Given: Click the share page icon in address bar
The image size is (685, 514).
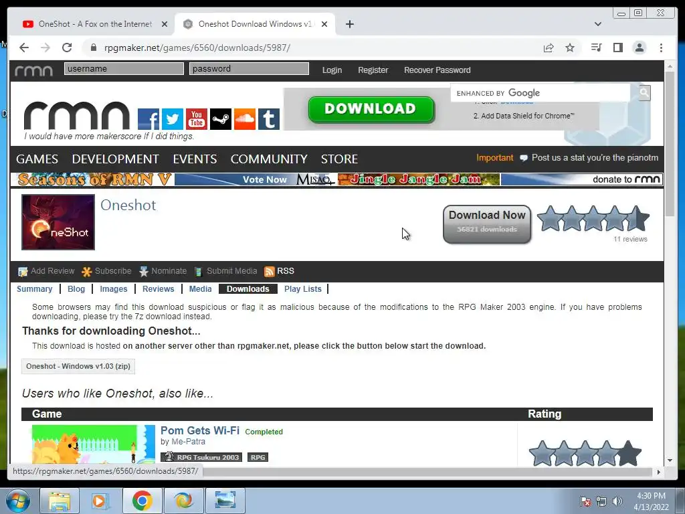Looking at the screenshot, I should tap(549, 48).
